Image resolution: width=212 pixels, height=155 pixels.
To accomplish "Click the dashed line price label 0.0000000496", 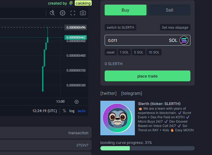I will pos(76,28).
